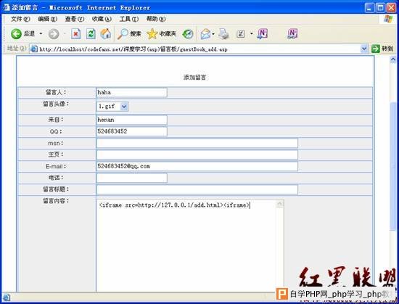The width and height of the screenshot is (399, 304).
Task: Click the 留言内容 message textarea
Action: pyautogui.click(x=190, y=245)
